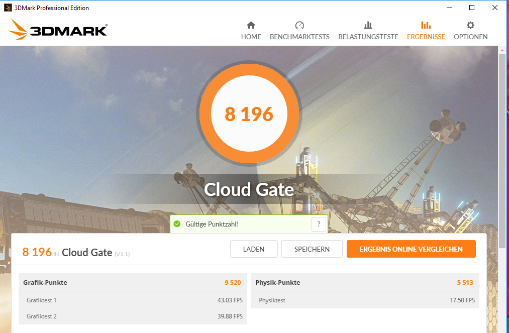Click the Ergebnisse orange chart icon
Image resolution: width=509 pixels, height=333 pixels.
[x=426, y=25]
